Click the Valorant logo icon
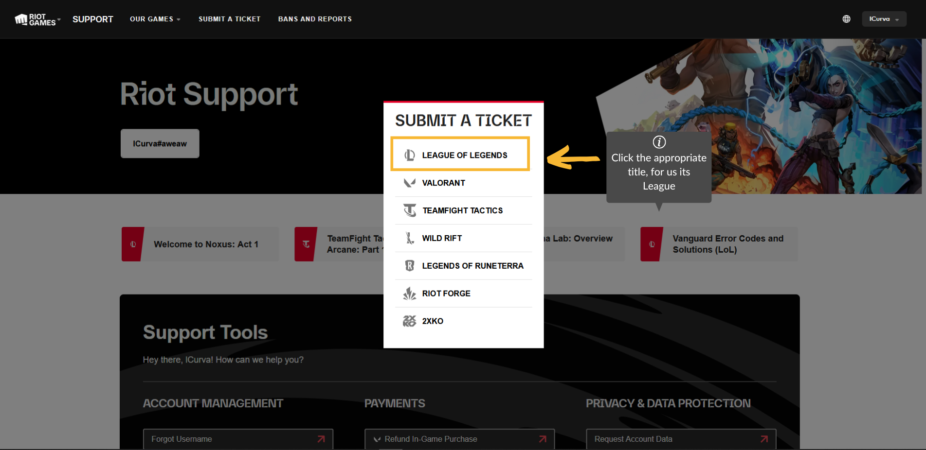This screenshot has height=450, width=926. coord(410,183)
